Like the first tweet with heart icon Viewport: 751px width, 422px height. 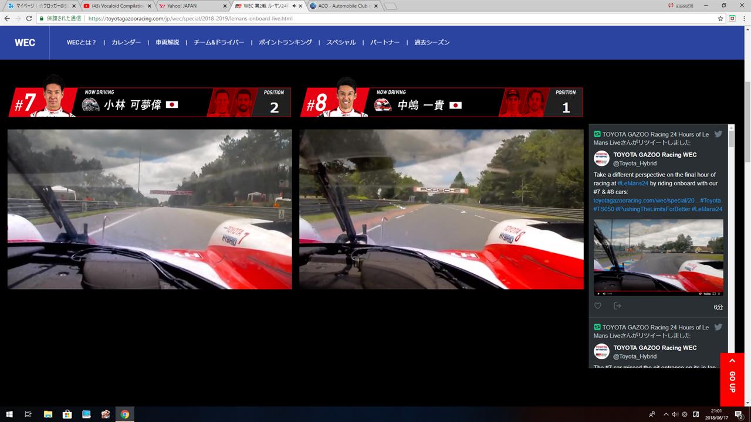click(598, 306)
